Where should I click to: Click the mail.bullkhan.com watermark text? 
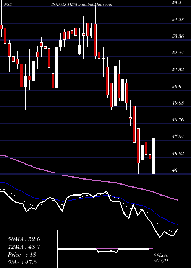[x=95, y=5]
